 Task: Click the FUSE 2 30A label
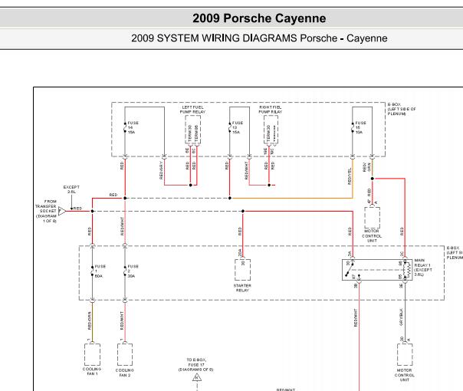(133, 271)
